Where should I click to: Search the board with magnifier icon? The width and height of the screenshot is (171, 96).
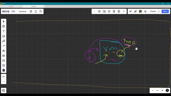click(41, 11)
